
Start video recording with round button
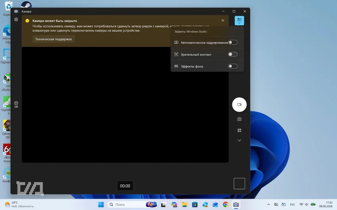(x=239, y=104)
